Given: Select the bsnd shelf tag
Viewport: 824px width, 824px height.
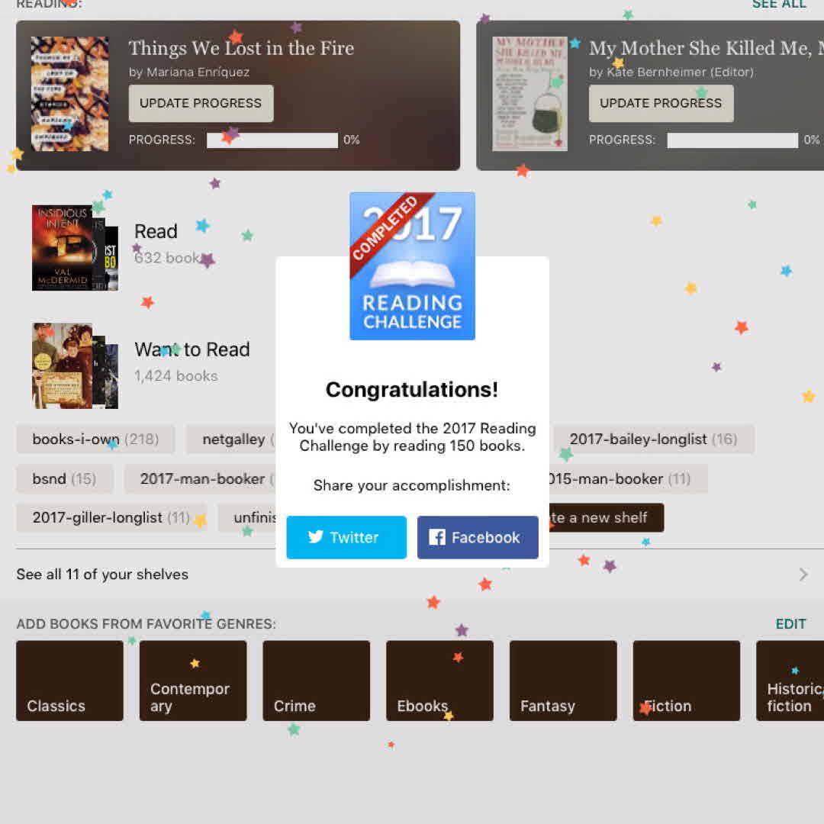Looking at the screenshot, I should click(64, 478).
